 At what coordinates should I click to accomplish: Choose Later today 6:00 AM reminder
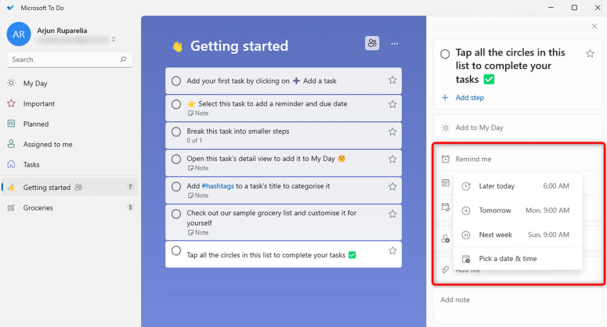[517, 186]
